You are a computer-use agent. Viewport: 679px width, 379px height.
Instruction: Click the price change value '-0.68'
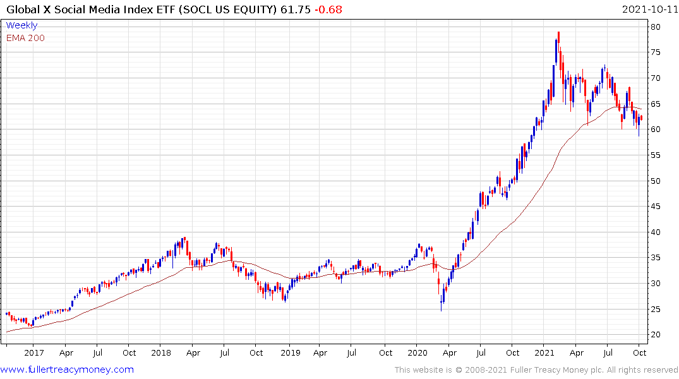tap(328, 9)
